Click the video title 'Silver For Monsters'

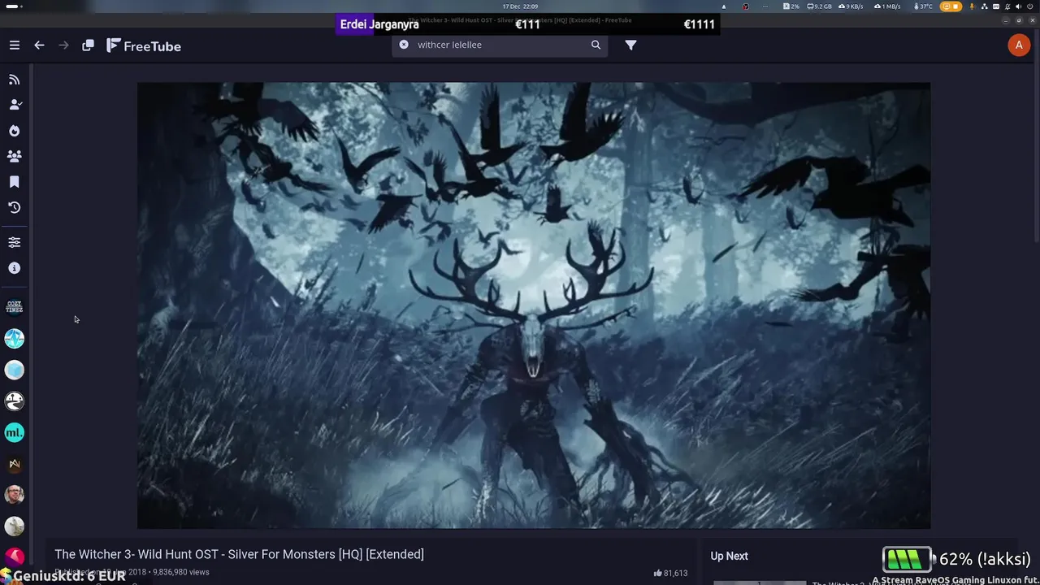[x=239, y=554]
